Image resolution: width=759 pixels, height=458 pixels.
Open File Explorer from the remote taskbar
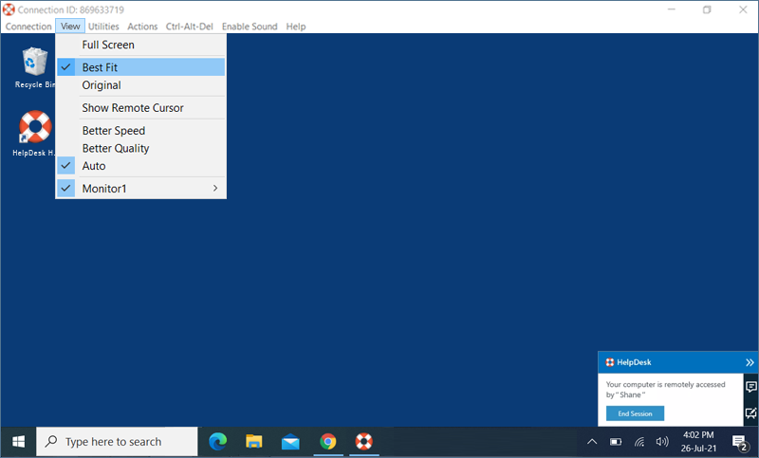pos(253,442)
